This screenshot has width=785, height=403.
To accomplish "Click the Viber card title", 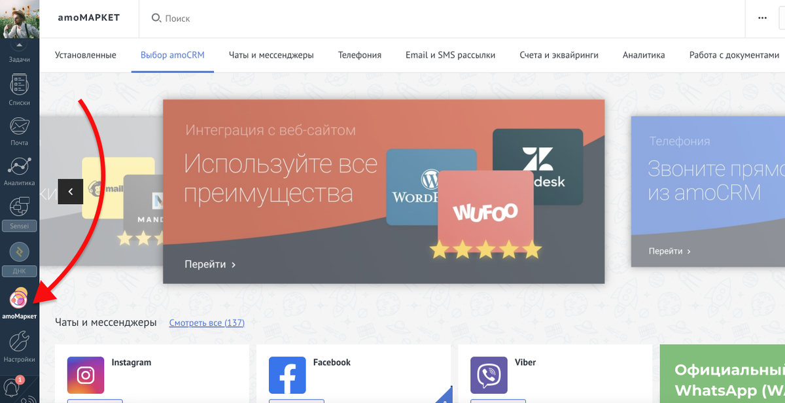I will (x=525, y=362).
